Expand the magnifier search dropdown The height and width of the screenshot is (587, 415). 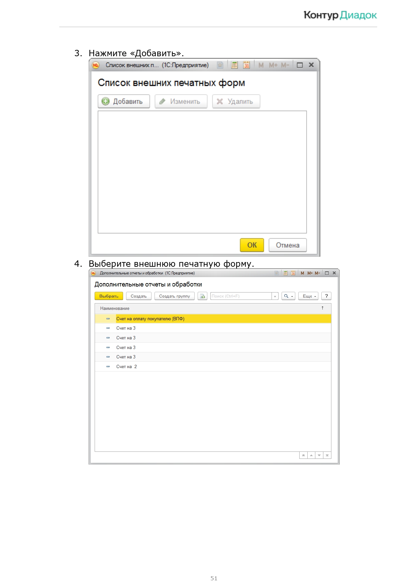(x=288, y=296)
